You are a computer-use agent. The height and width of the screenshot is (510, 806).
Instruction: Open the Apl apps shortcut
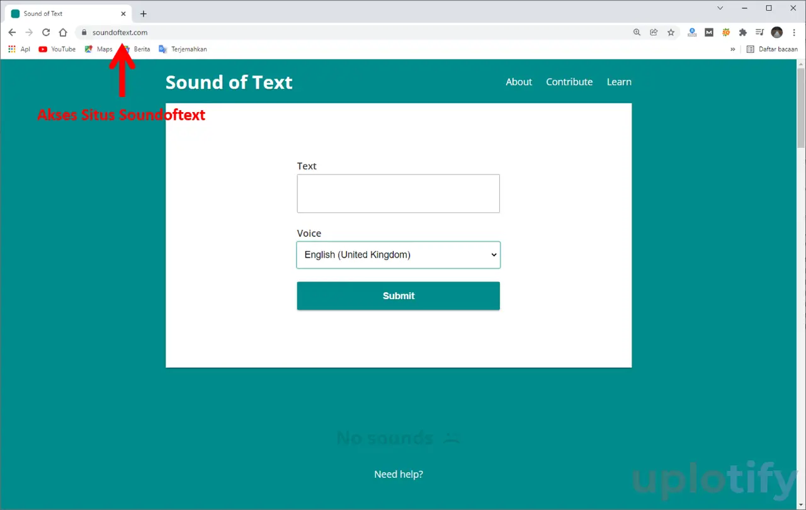tap(19, 49)
